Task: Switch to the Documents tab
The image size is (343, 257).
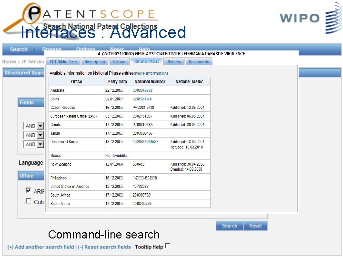Action: pyautogui.click(x=199, y=62)
